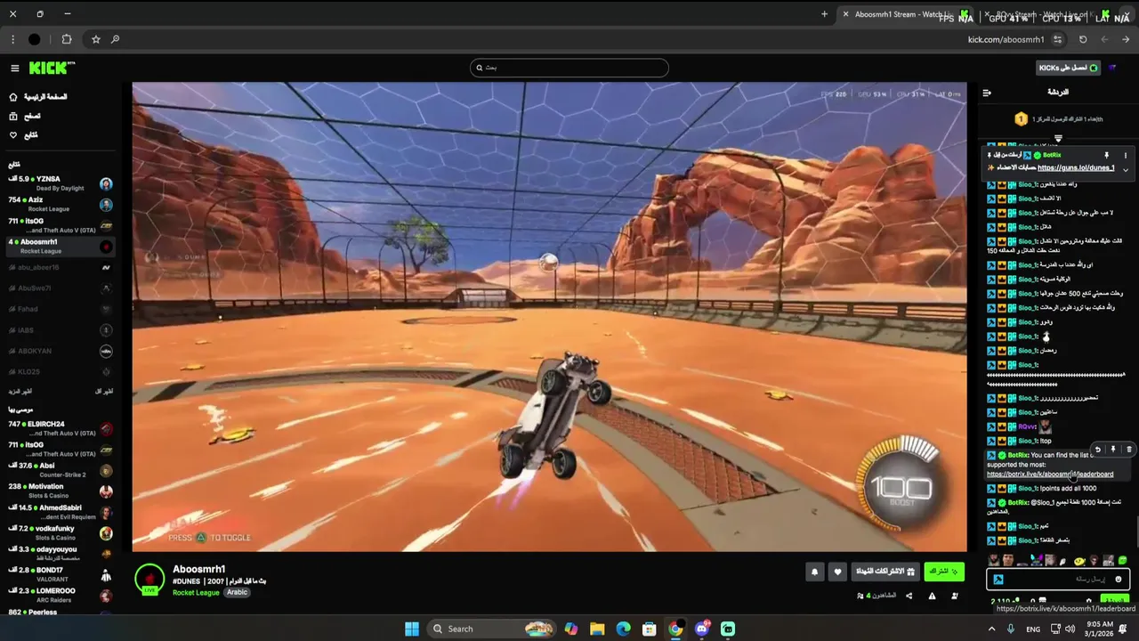Open the browse item in the sidebar
This screenshot has height=641, width=1139.
click(x=25, y=116)
